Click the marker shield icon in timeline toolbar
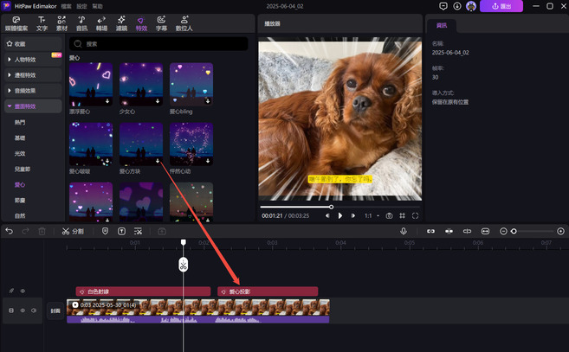Image resolution: width=569 pixels, height=352 pixels. 106,231
